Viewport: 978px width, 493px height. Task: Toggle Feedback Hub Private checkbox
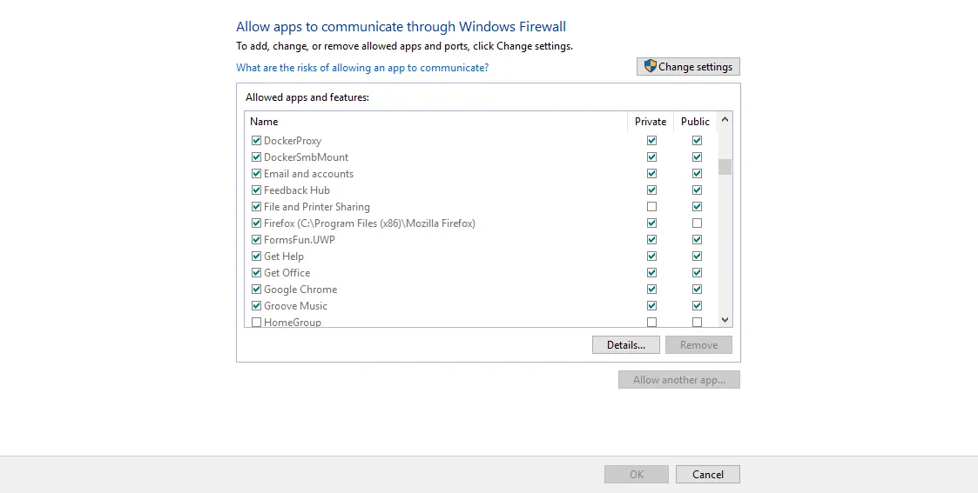pos(651,190)
